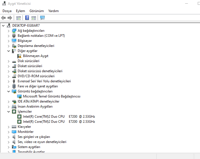Select the first Intel Core2 Duo E7200 entry

point(59,117)
